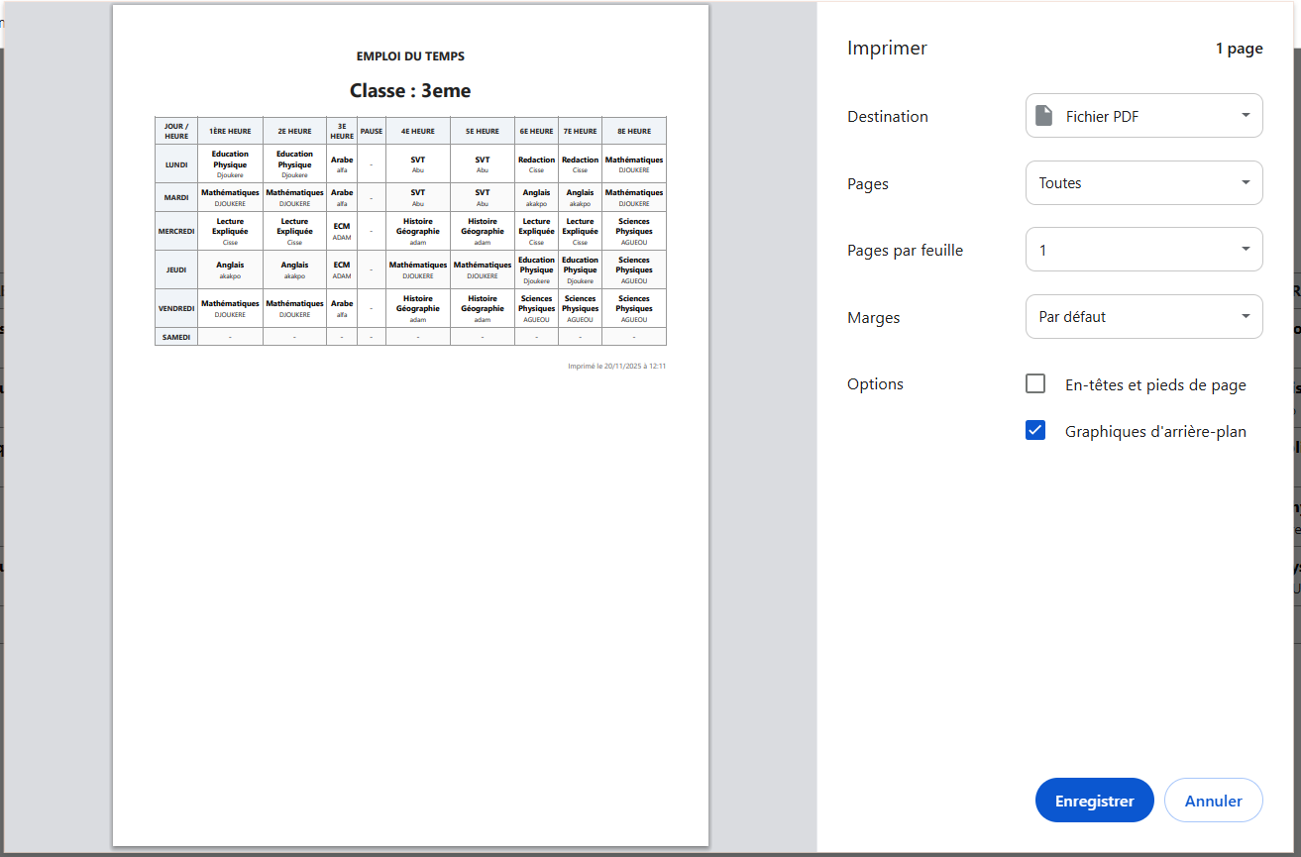Click the SAMEDI row header in timetable
This screenshot has height=857, width=1301.
point(176,337)
